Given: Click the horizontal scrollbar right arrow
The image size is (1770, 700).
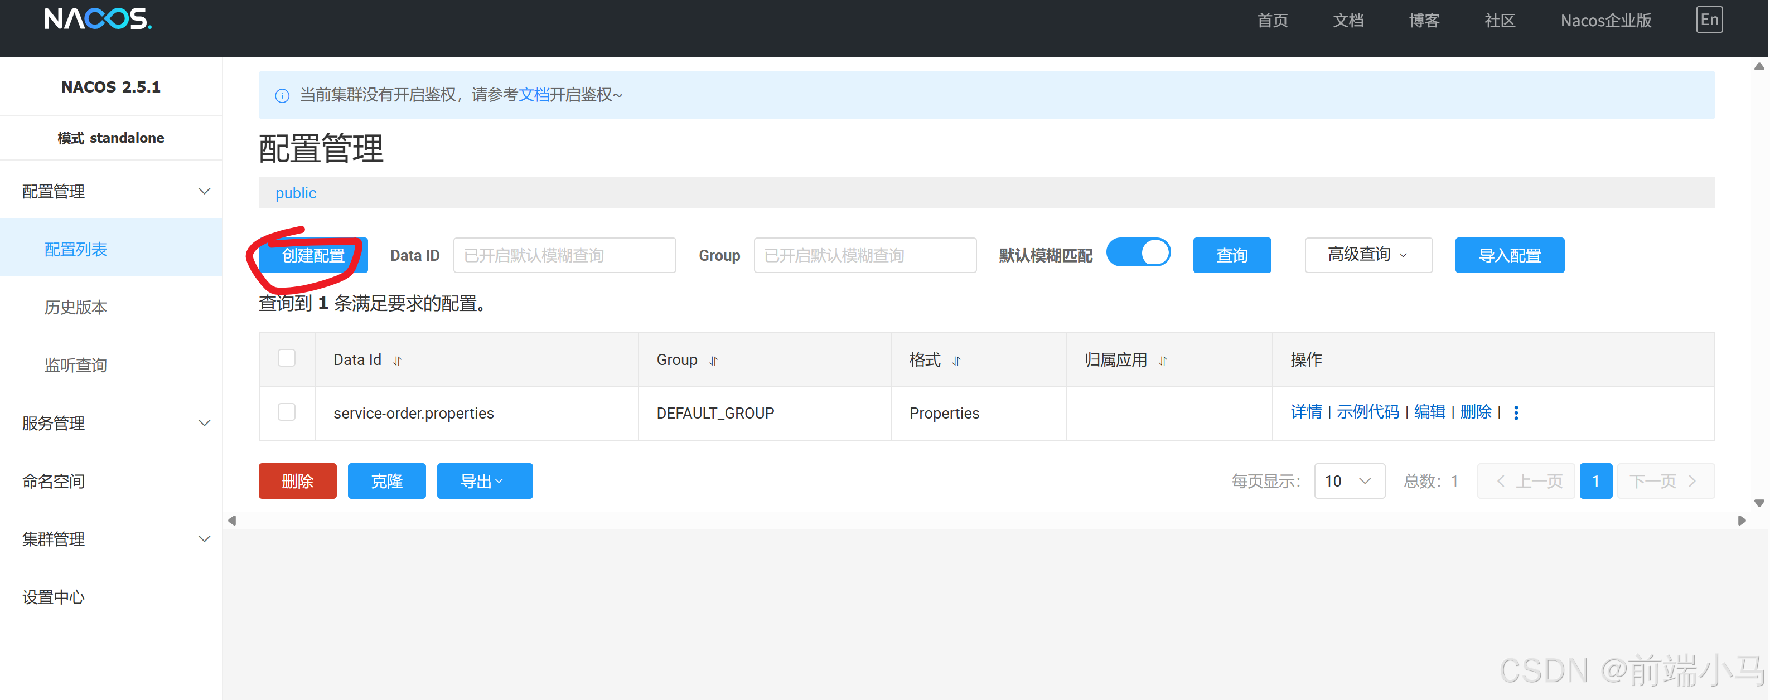Looking at the screenshot, I should pyautogui.click(x=1741, y=520).
